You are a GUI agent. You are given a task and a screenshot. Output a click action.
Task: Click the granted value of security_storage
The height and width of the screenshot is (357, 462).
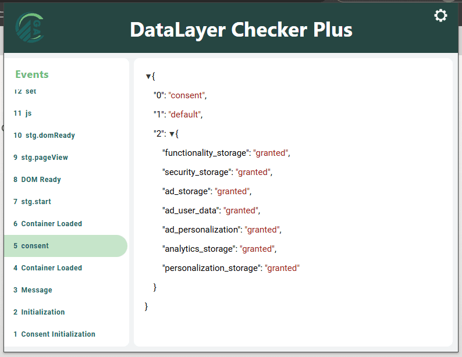tap(253, 172)
